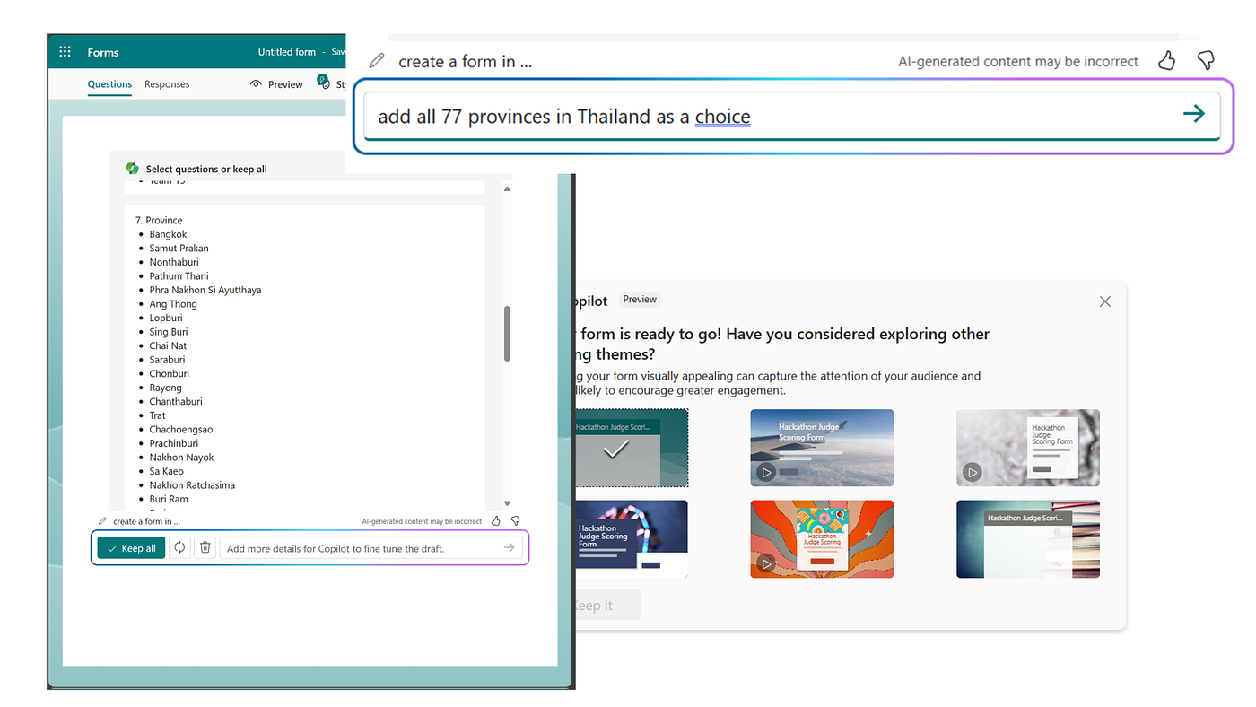Switch to the Responses tab
The image size is (1256, 707).
click(166, 83)
